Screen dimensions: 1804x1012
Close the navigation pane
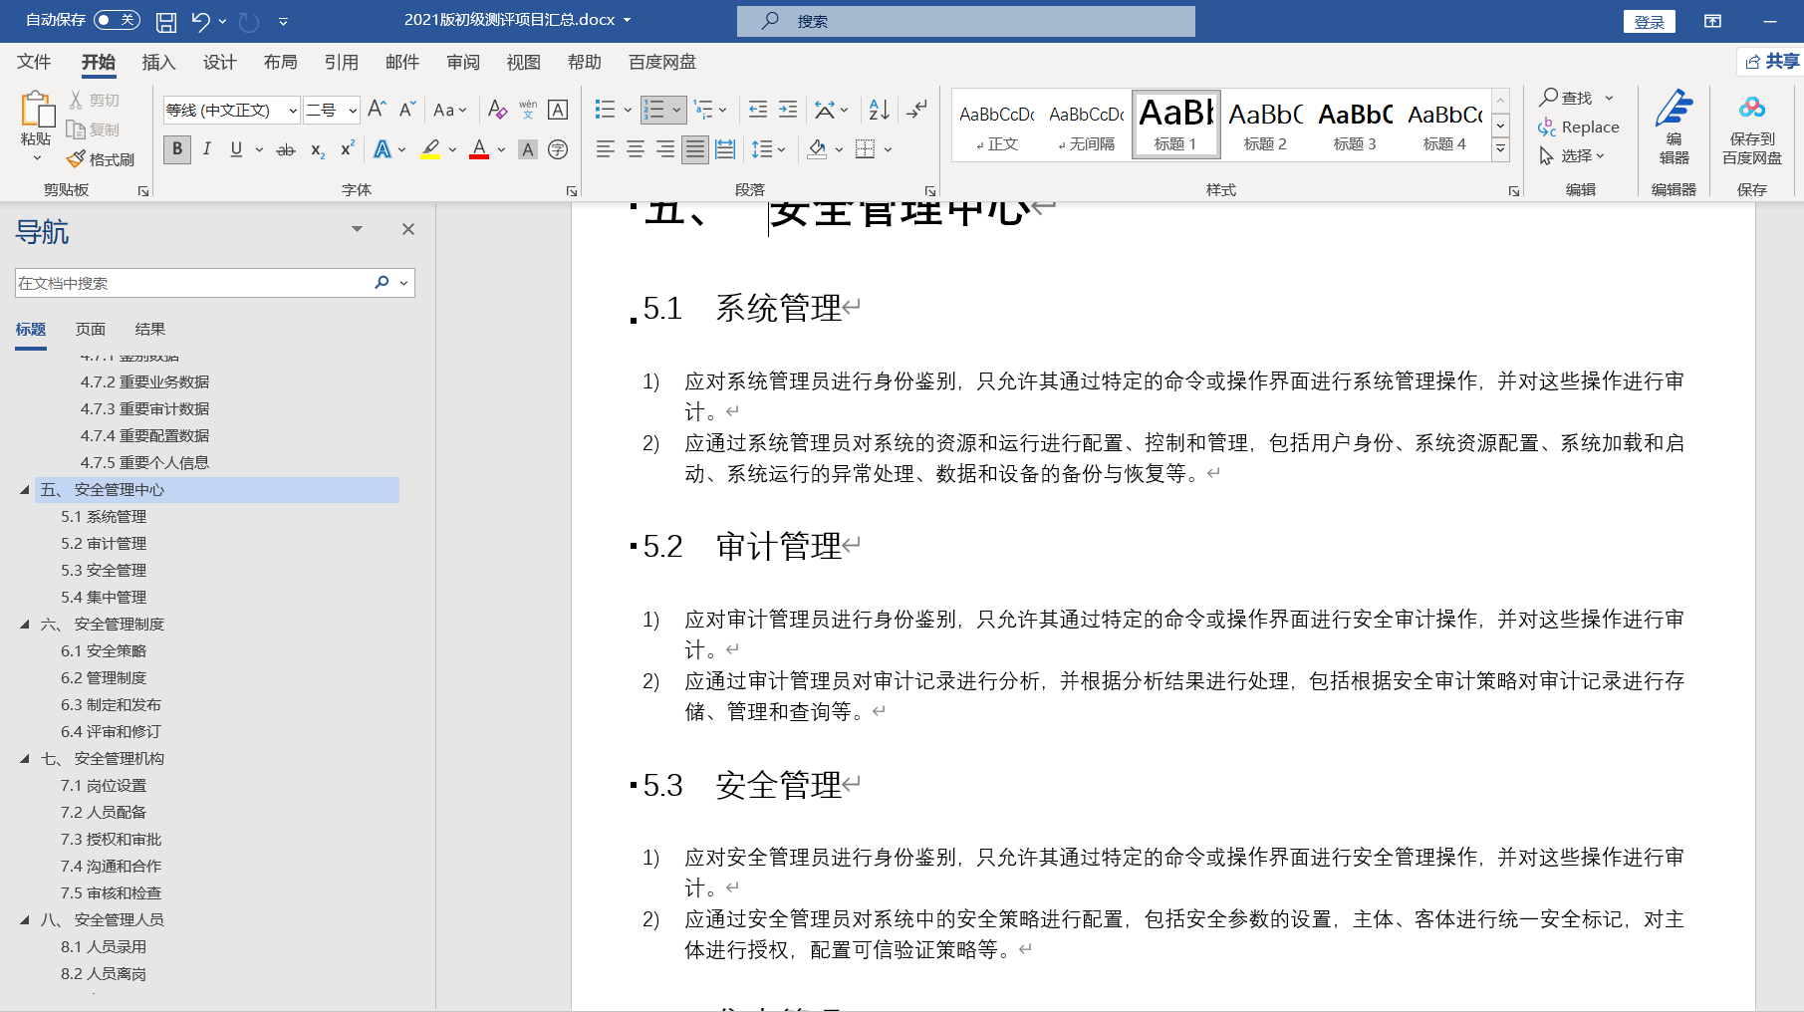(x=408, y=229)
